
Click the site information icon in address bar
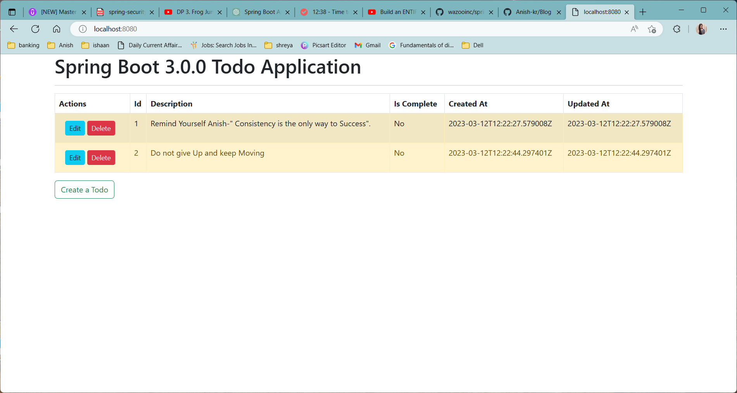point(82,29)
